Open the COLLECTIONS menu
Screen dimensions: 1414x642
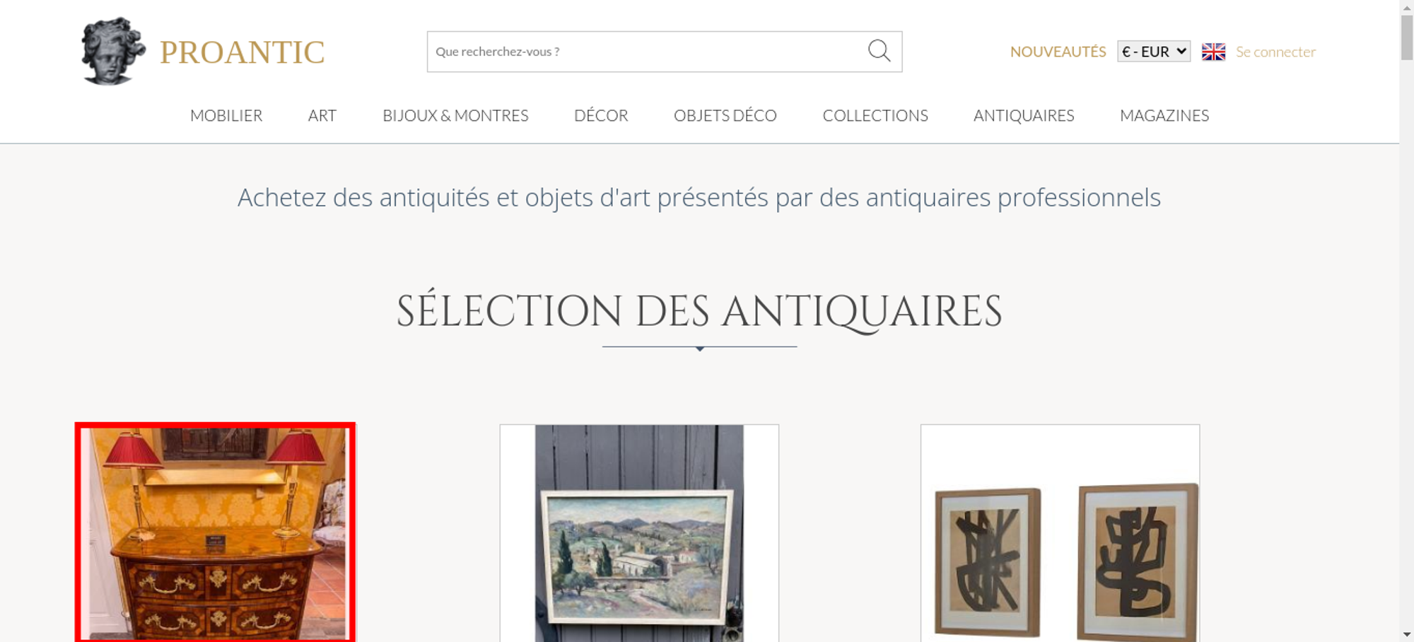[x=875, y=115]
